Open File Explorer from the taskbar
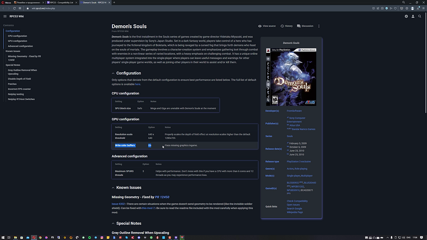 point(15,237)
